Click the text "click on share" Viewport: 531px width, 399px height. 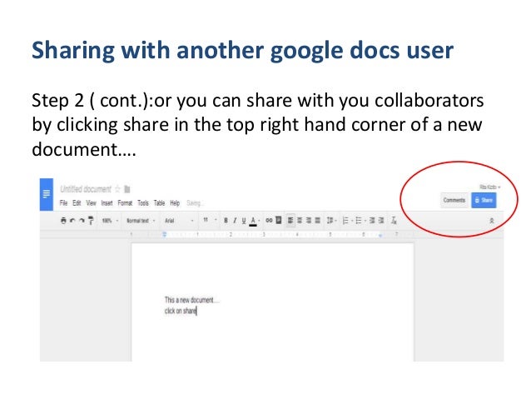point(180,311)
